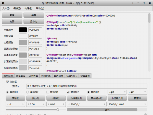This screenshot has height=115, width=153.
Task: Check the 复选框1 checkbox
Action: tap(47, 92)
